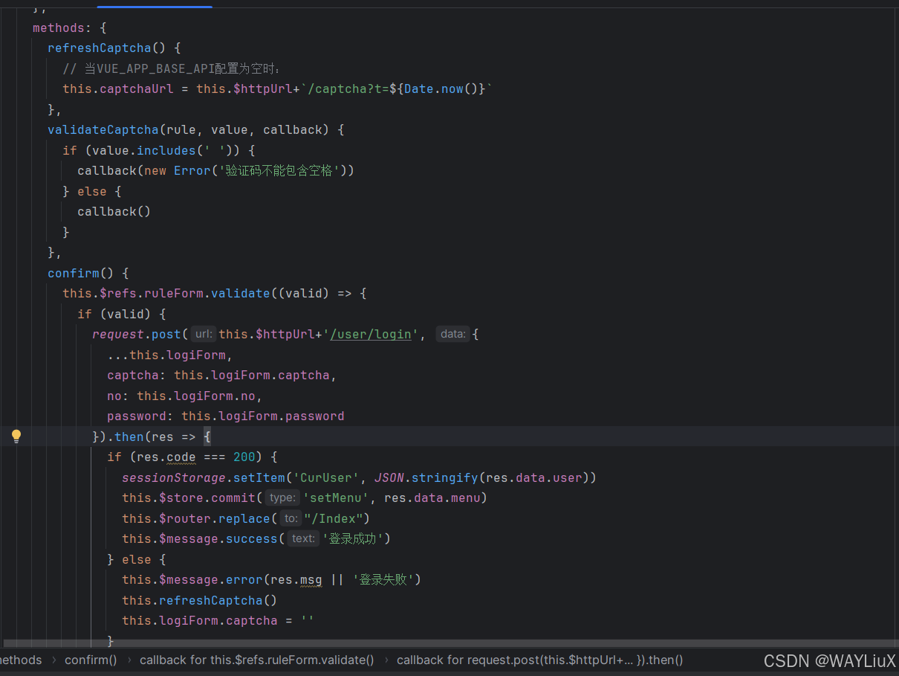Place caret on refreshCaptcha method name
899x676 pixels.
click(99, 48)
